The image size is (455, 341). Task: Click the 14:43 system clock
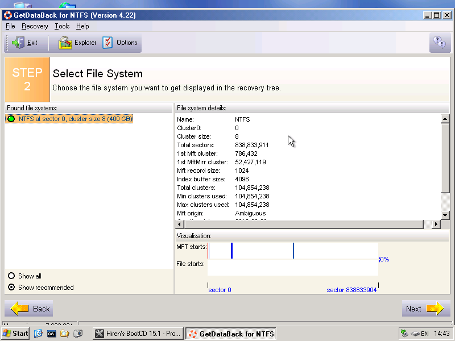point(442,334)
